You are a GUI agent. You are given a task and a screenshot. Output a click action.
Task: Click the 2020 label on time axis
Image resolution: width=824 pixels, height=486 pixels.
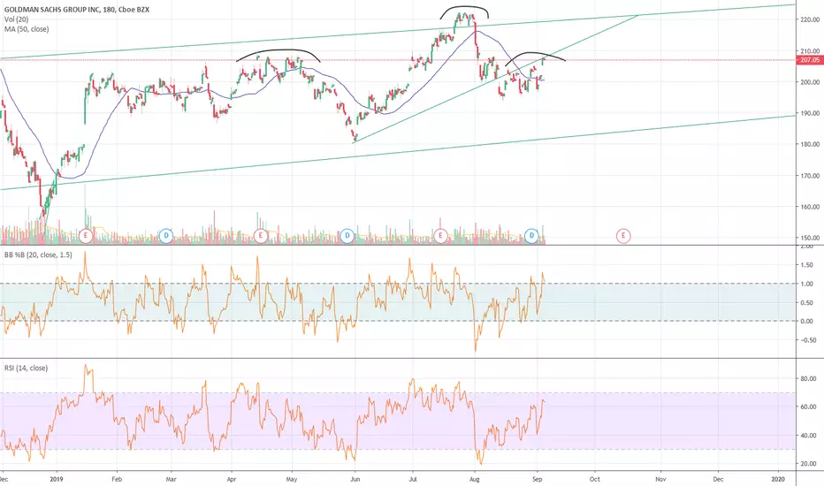coord(778,479)
